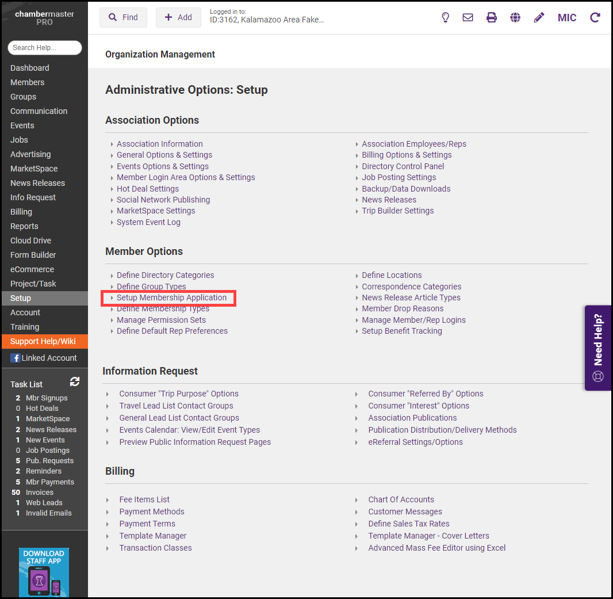
Task: Click the Facebook Linked Account icon
Action: point(16,358)
